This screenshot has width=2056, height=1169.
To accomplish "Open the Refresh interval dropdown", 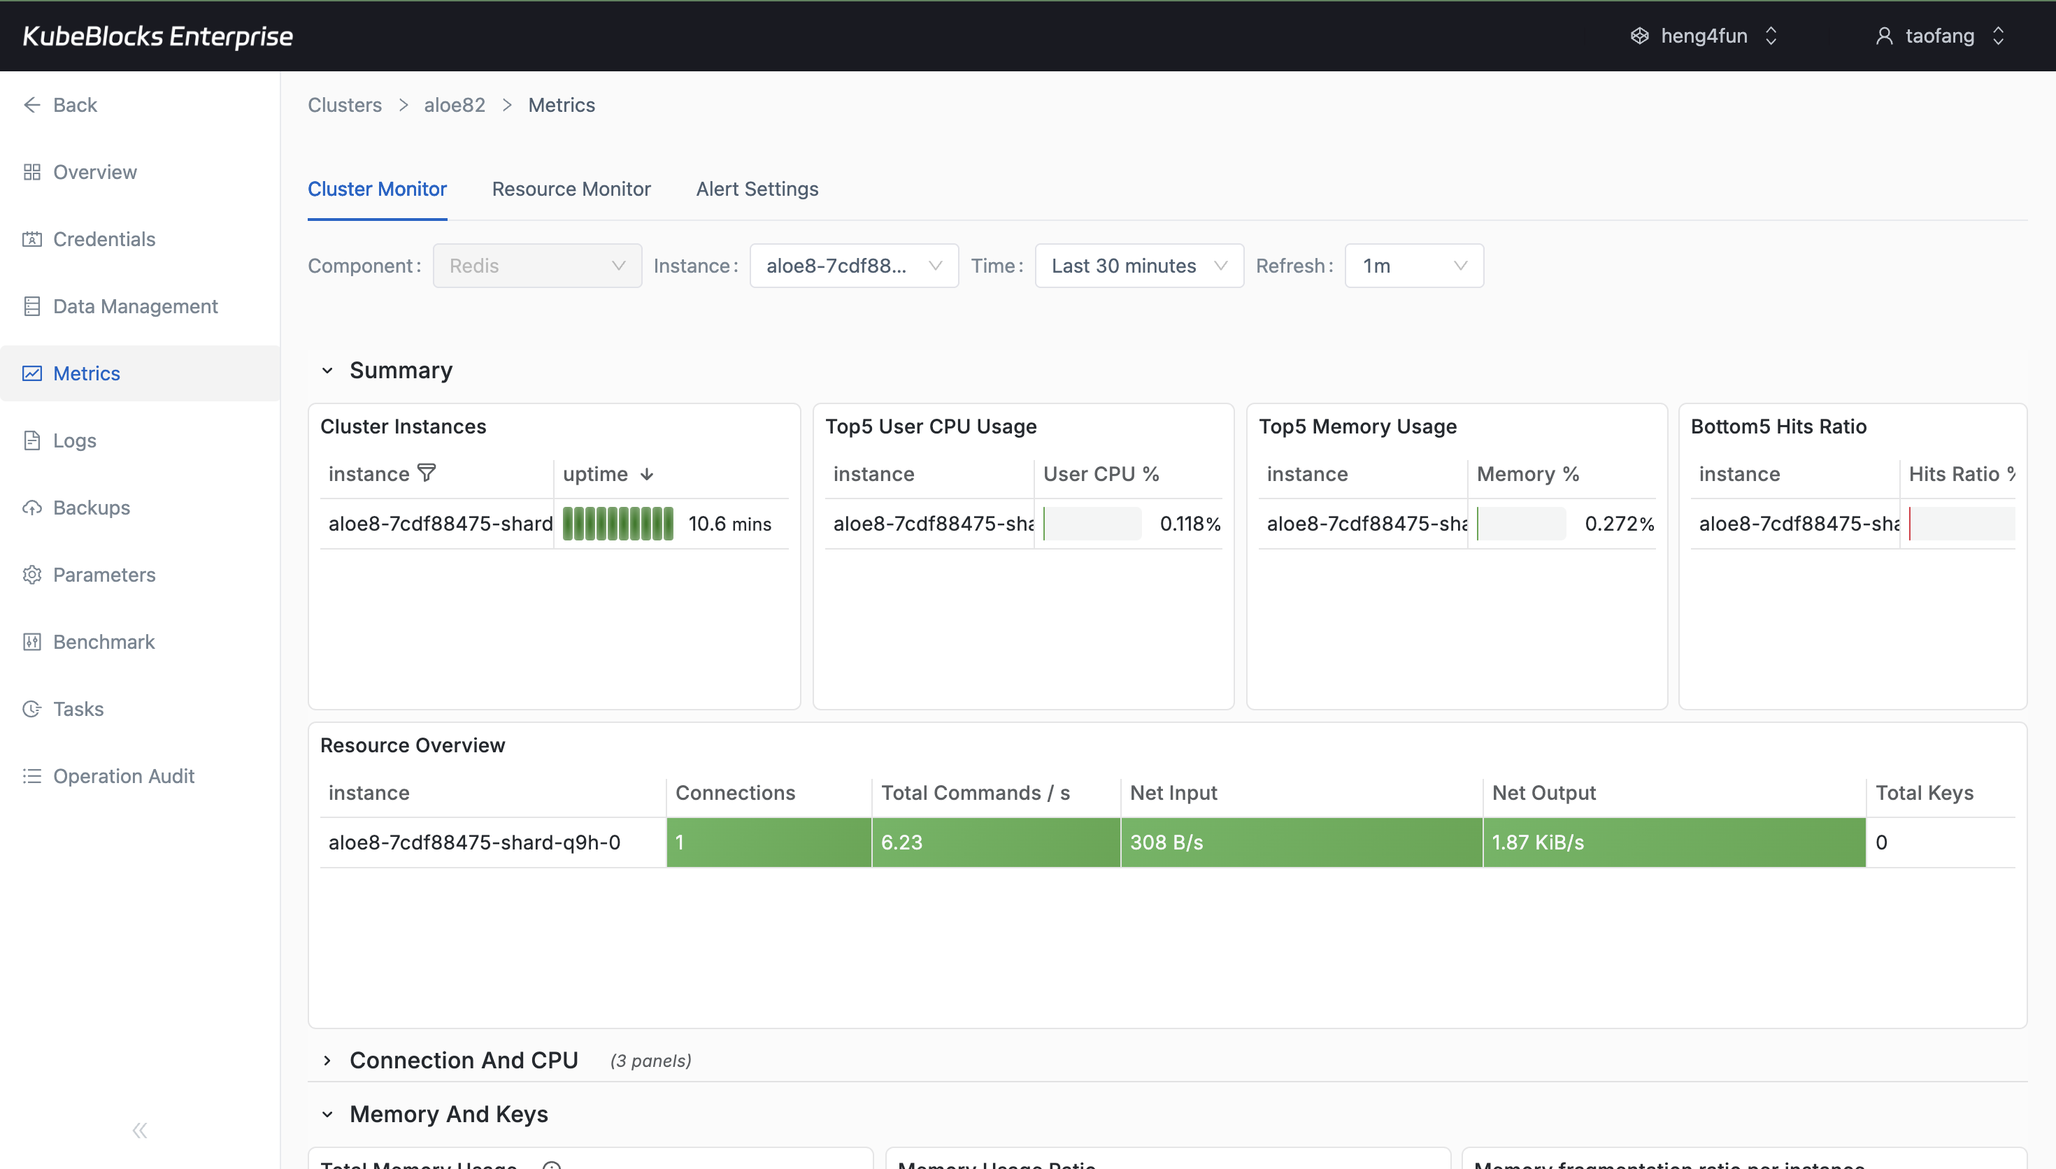I will tap(1413, 265).
